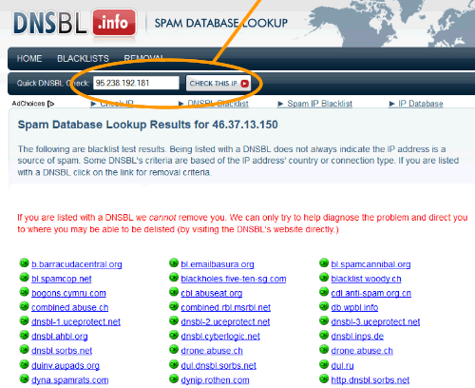Click green status icon for blacklist.woody.ch

[324, 278]
